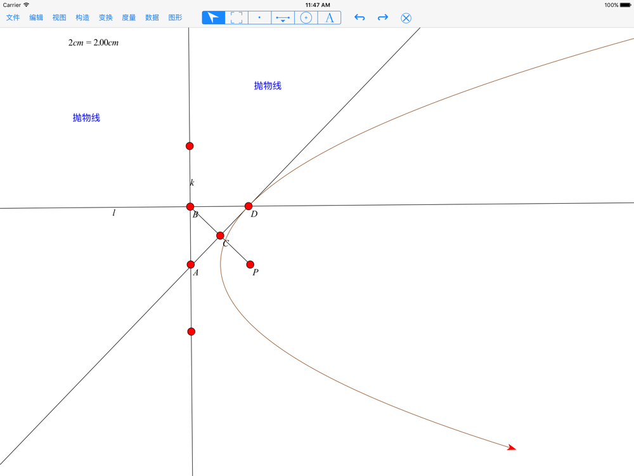This screenshot has width=634, height=476.
Task: Open the 变换 menu
Action: click(105, 18)
